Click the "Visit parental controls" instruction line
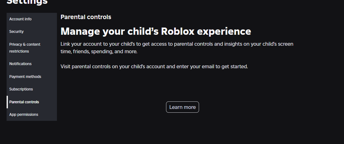The image size is (344, 144). [154, 66]
